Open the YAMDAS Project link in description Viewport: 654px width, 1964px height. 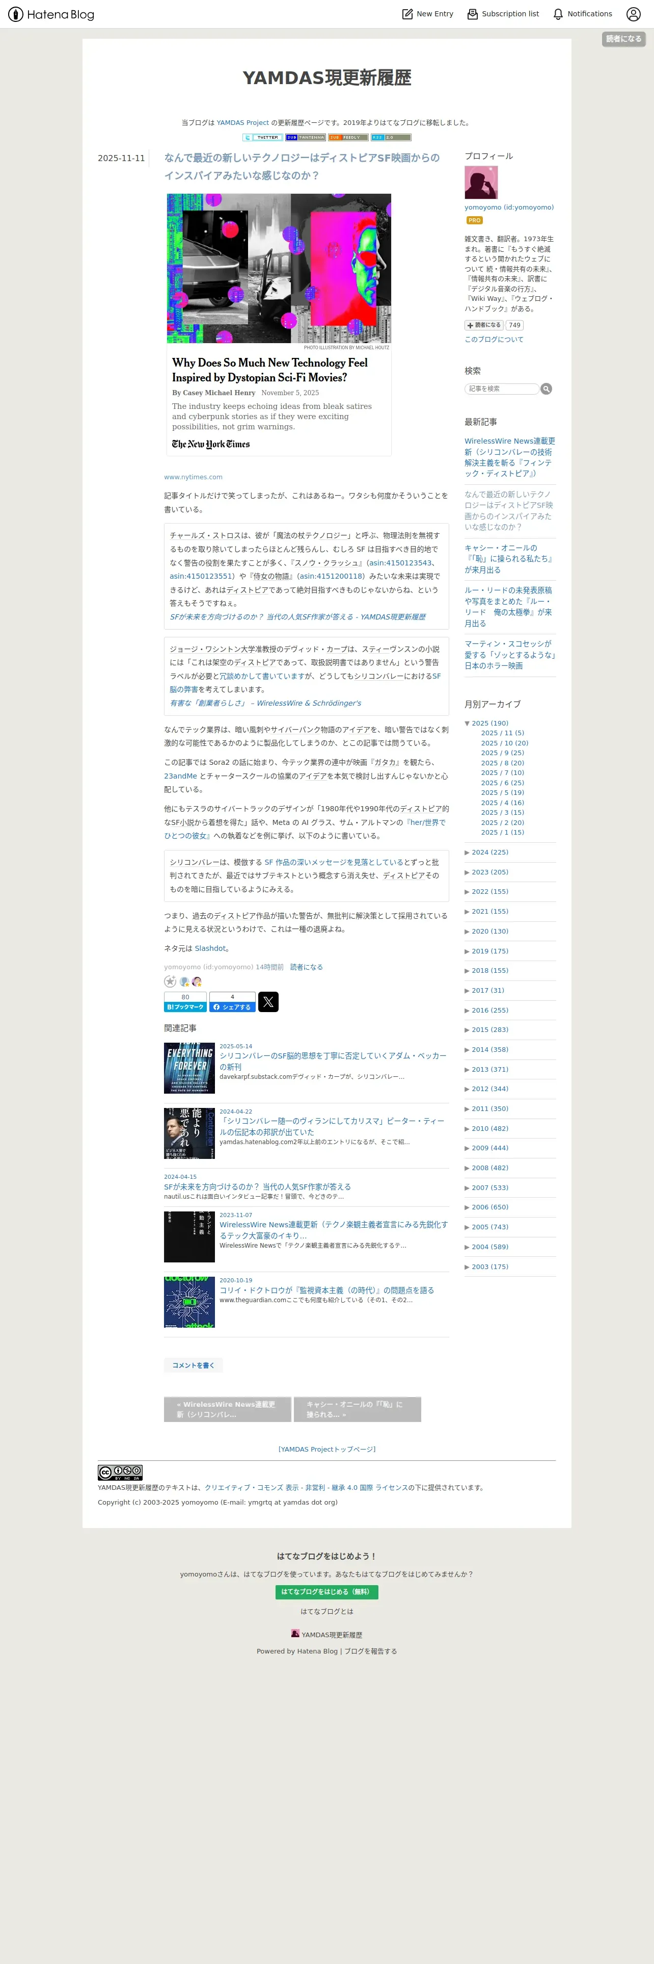pos(242,123)
